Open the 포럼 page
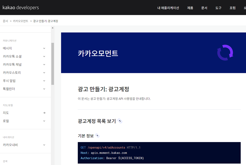 232,8
